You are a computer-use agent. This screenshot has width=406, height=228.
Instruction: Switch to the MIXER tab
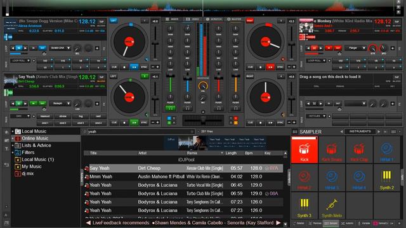[172, 19]
